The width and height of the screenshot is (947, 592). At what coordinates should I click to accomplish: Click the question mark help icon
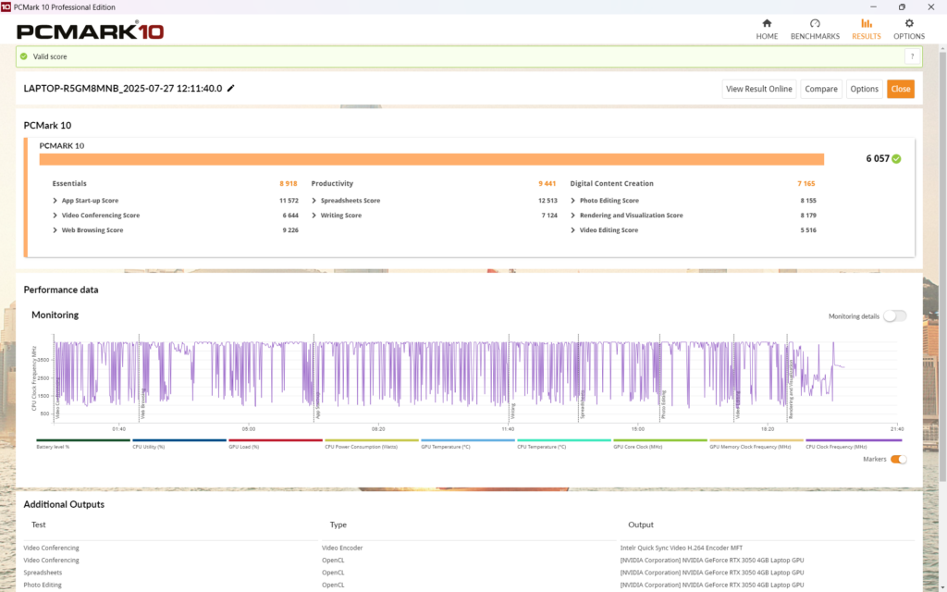(x=911, y=56)
